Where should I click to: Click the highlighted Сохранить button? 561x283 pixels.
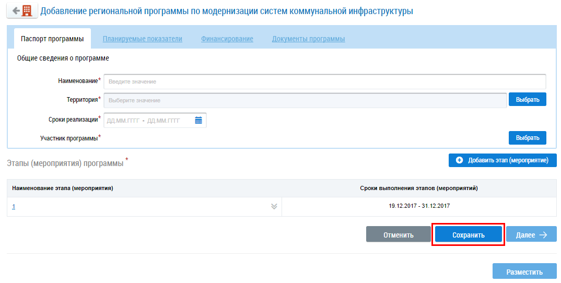469,235
